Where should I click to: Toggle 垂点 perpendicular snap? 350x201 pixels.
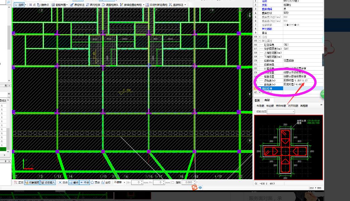tap(74, 182)
